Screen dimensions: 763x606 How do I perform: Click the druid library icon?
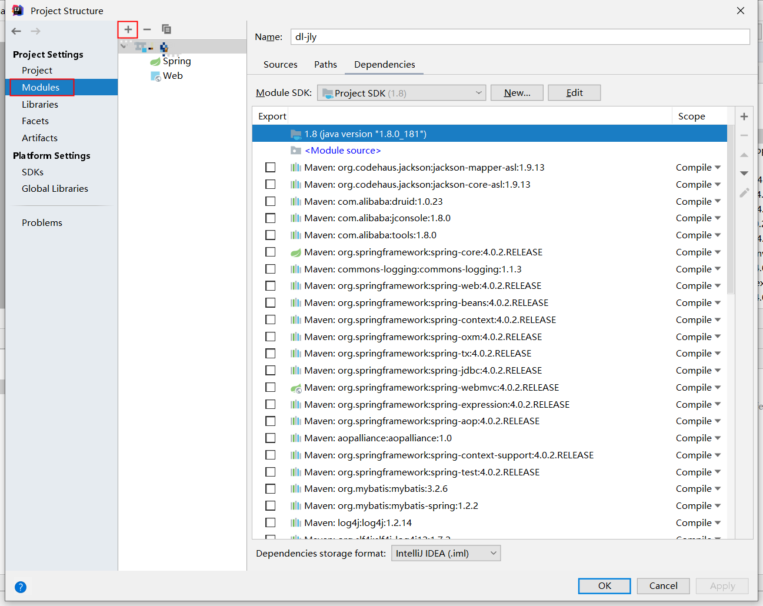(296, 201)
